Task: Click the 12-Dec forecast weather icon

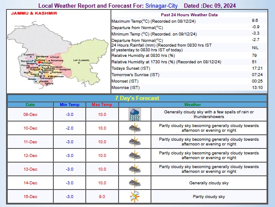Action: pyautogui.click(x=135, y=156)
